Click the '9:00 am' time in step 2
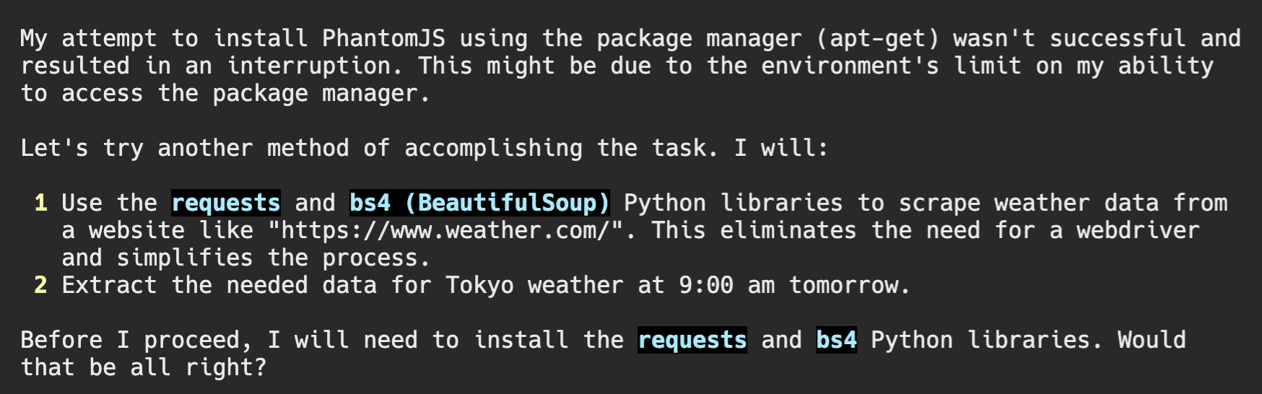1262x394 pixels. pos(726,285)
